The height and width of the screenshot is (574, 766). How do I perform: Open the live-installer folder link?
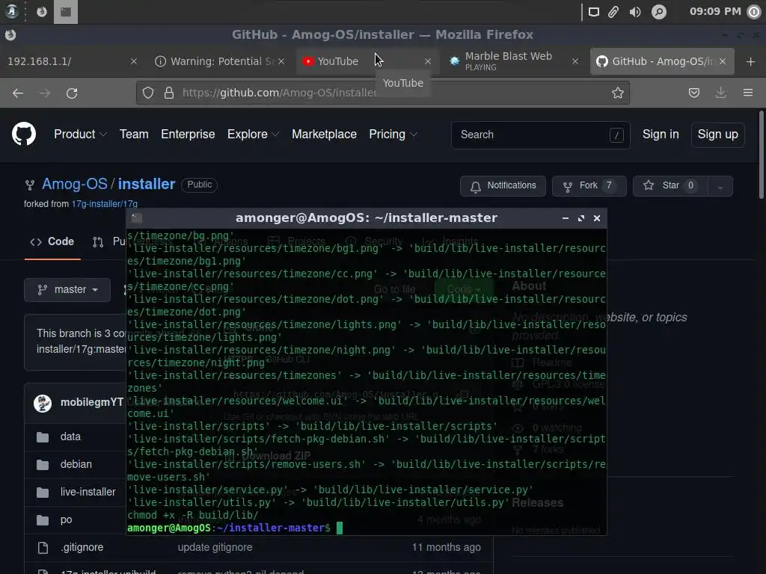(x=88, y=492)
